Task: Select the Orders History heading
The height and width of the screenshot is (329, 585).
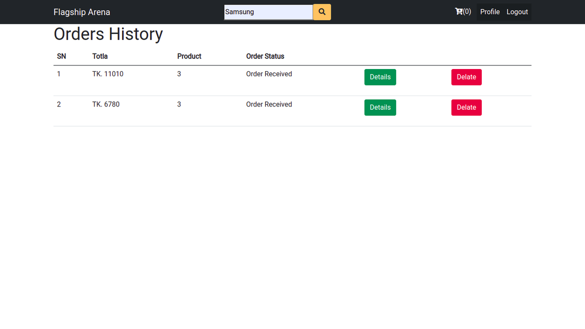Action: tap(108, 34)
